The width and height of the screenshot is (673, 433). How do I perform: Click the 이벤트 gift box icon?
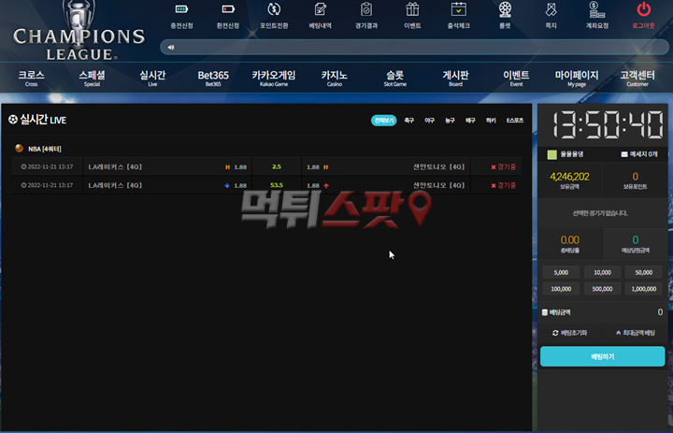pyautogui.click(x=412, y=9)
